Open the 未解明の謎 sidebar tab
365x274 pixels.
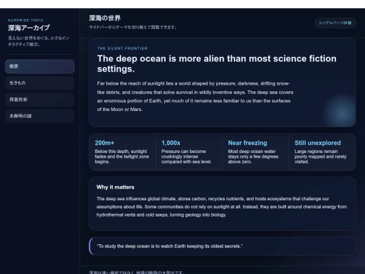(x=40, y=116)
